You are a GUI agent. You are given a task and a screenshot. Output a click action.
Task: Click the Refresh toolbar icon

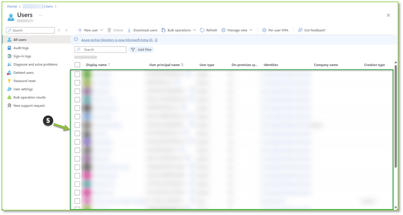(202, 30)
